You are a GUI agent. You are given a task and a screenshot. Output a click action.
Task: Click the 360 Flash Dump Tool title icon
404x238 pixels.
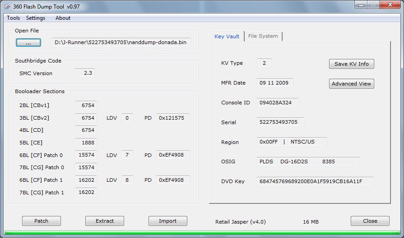point(7,7)
